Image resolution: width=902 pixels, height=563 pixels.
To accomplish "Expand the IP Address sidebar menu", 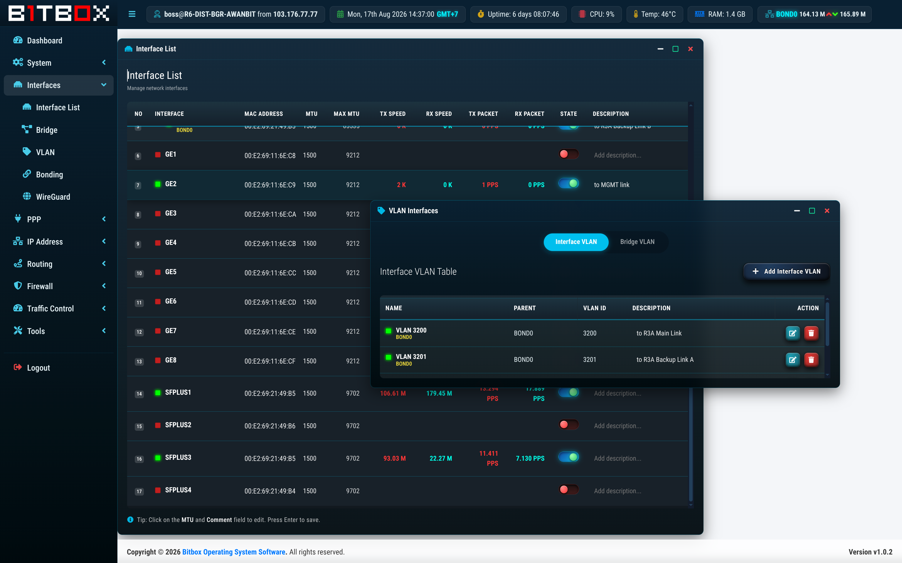I will [x=58, y=242].
